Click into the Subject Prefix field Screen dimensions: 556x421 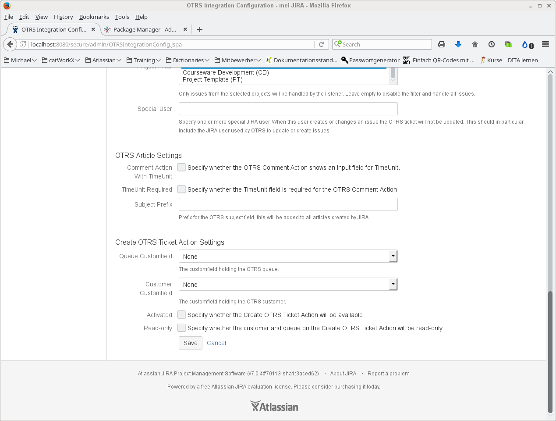coord(288,204)
